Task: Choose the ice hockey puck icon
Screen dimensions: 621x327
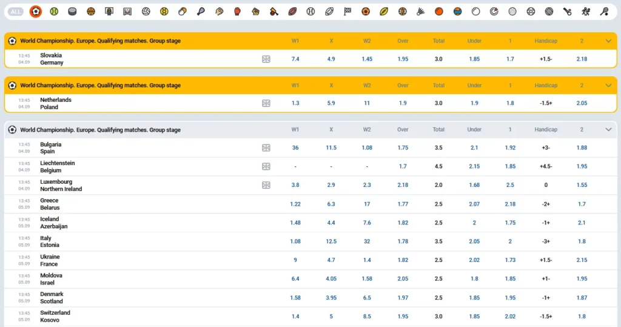Action: 73,12
